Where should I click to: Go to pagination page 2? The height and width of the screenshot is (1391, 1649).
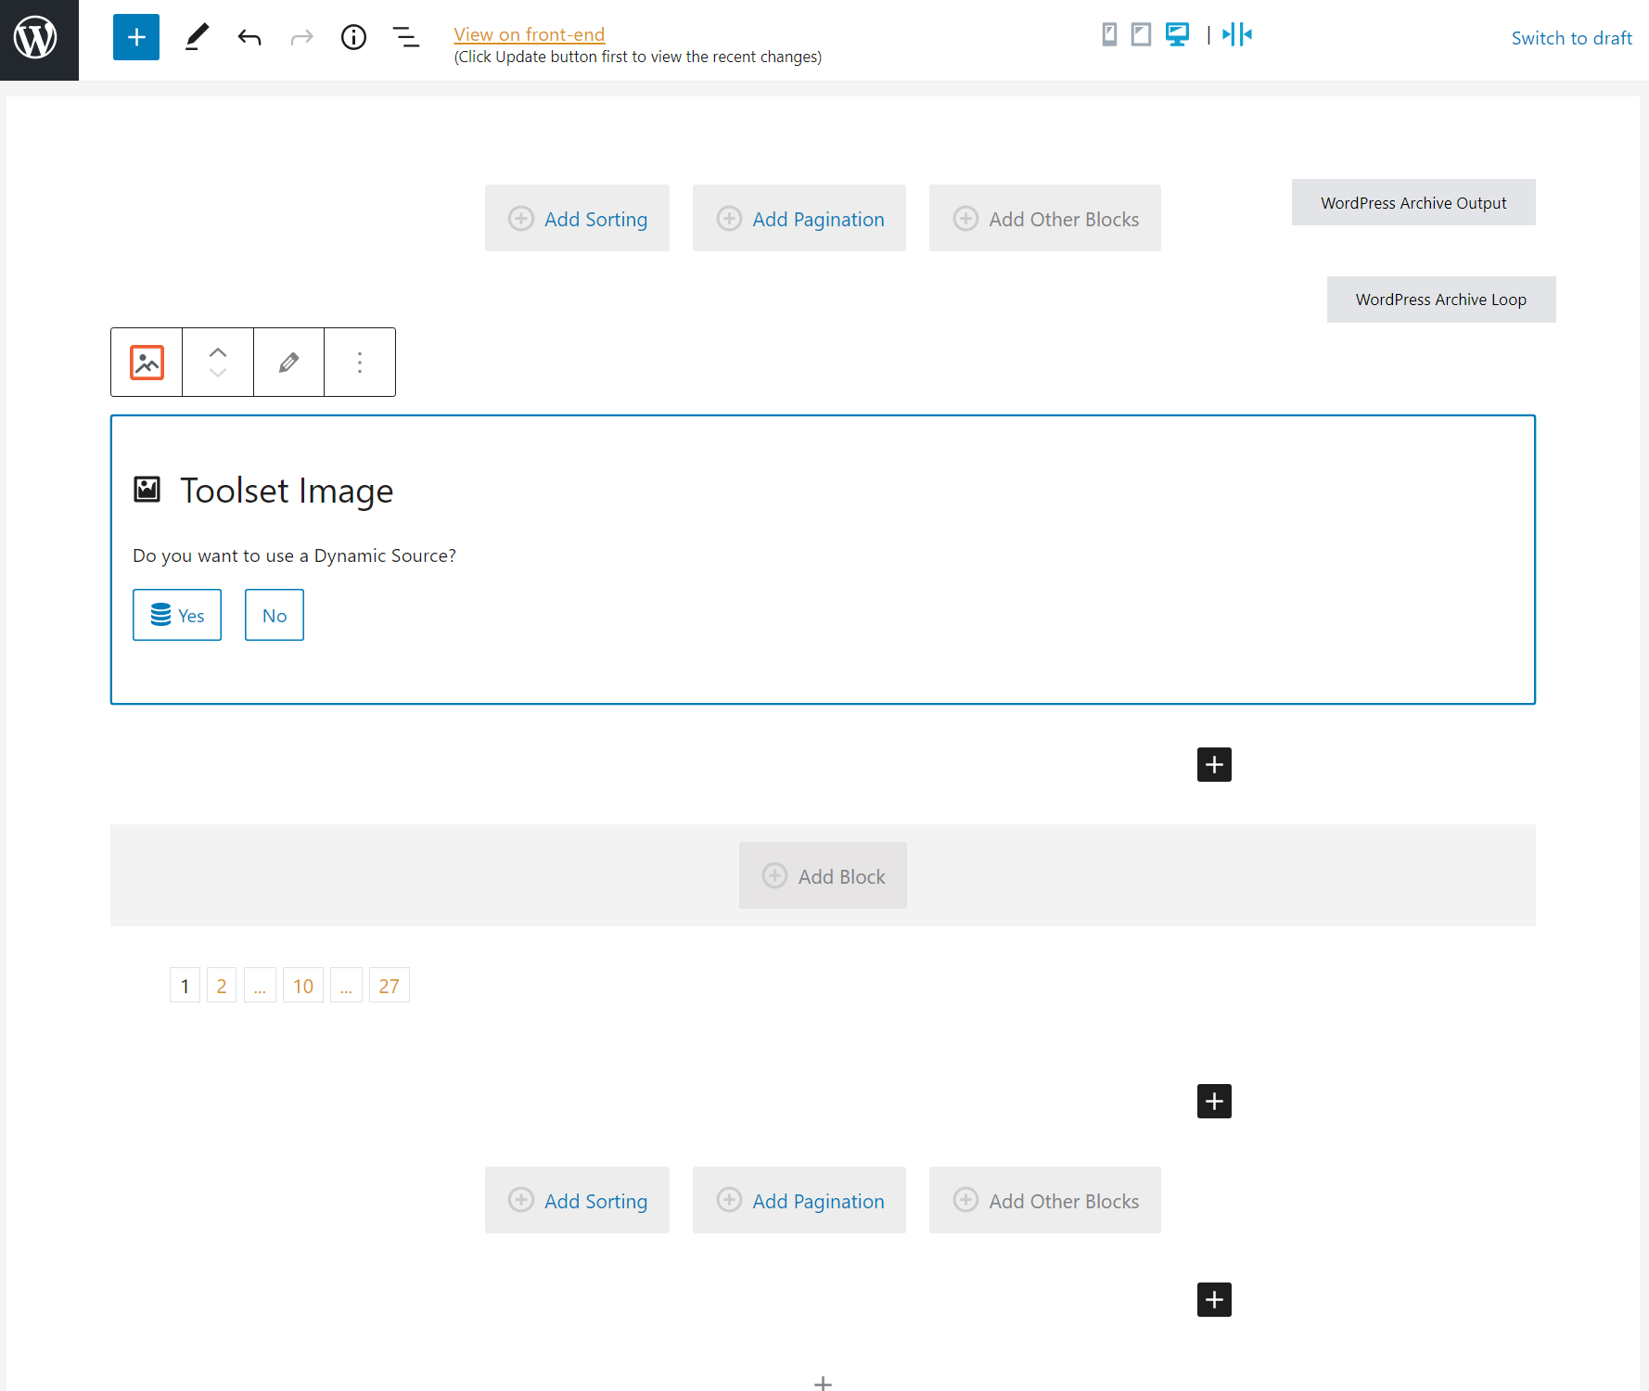[222, 985]
